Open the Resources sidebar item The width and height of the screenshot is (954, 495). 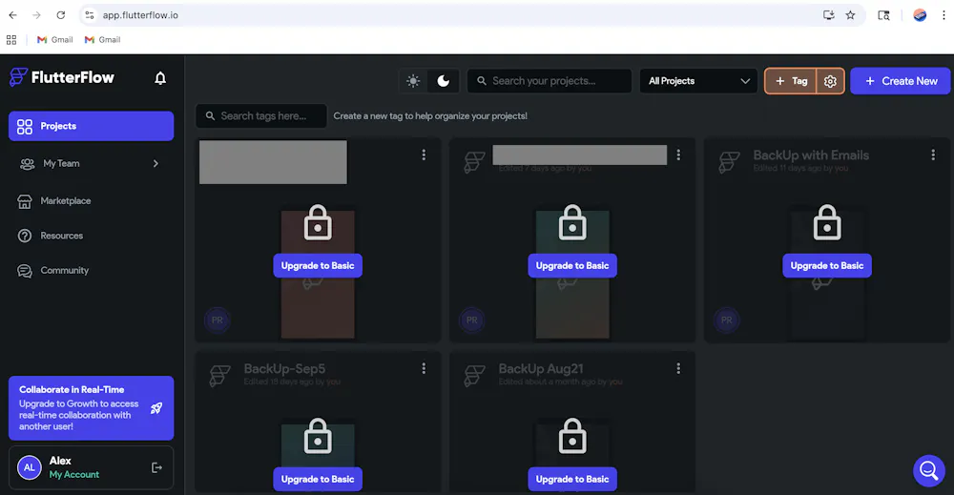tap(92, 236)
